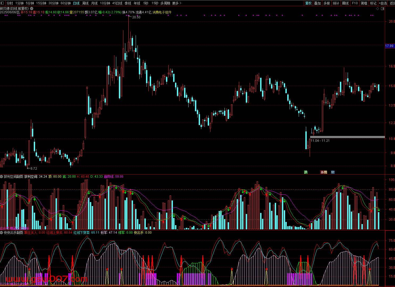Select the 周线 weekly period tab

coord(85,3)
